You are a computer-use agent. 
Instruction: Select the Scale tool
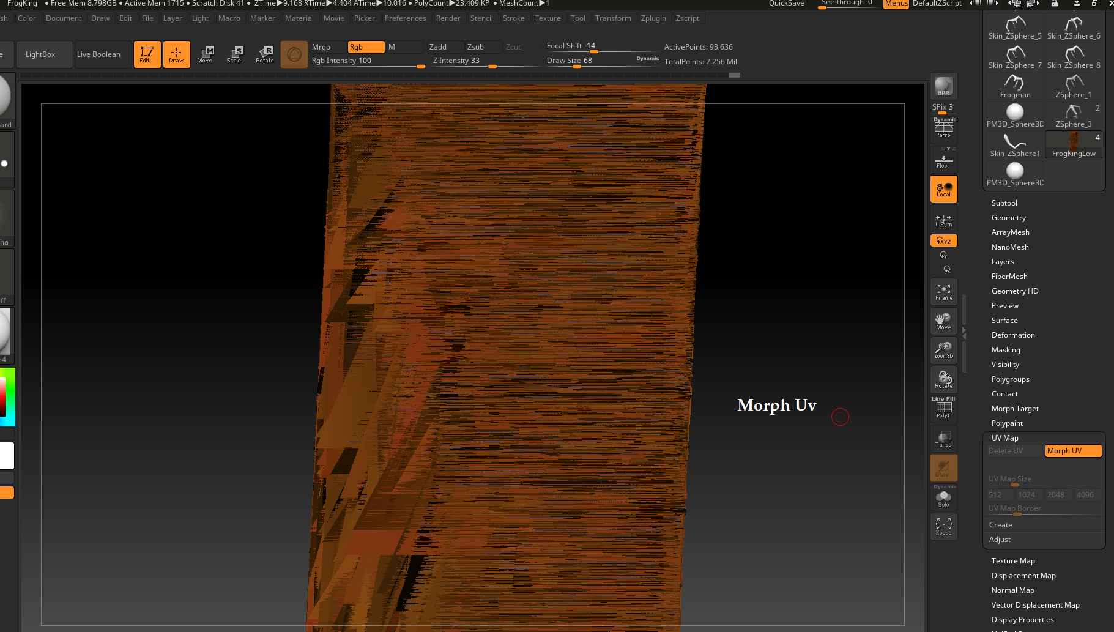235,54
